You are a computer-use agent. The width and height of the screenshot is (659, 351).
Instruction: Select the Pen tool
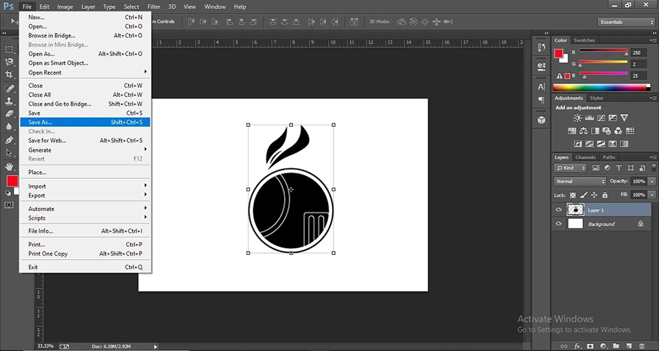9,140
